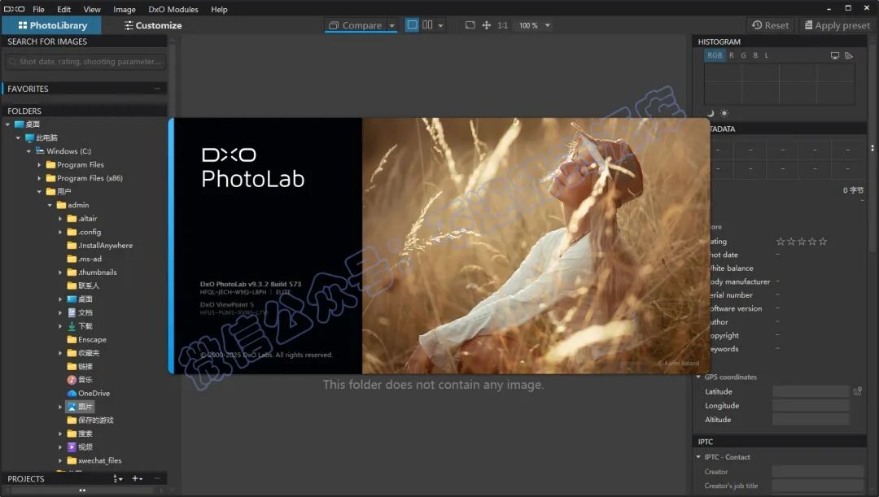Click the add project plus icon

pos(137,478)
